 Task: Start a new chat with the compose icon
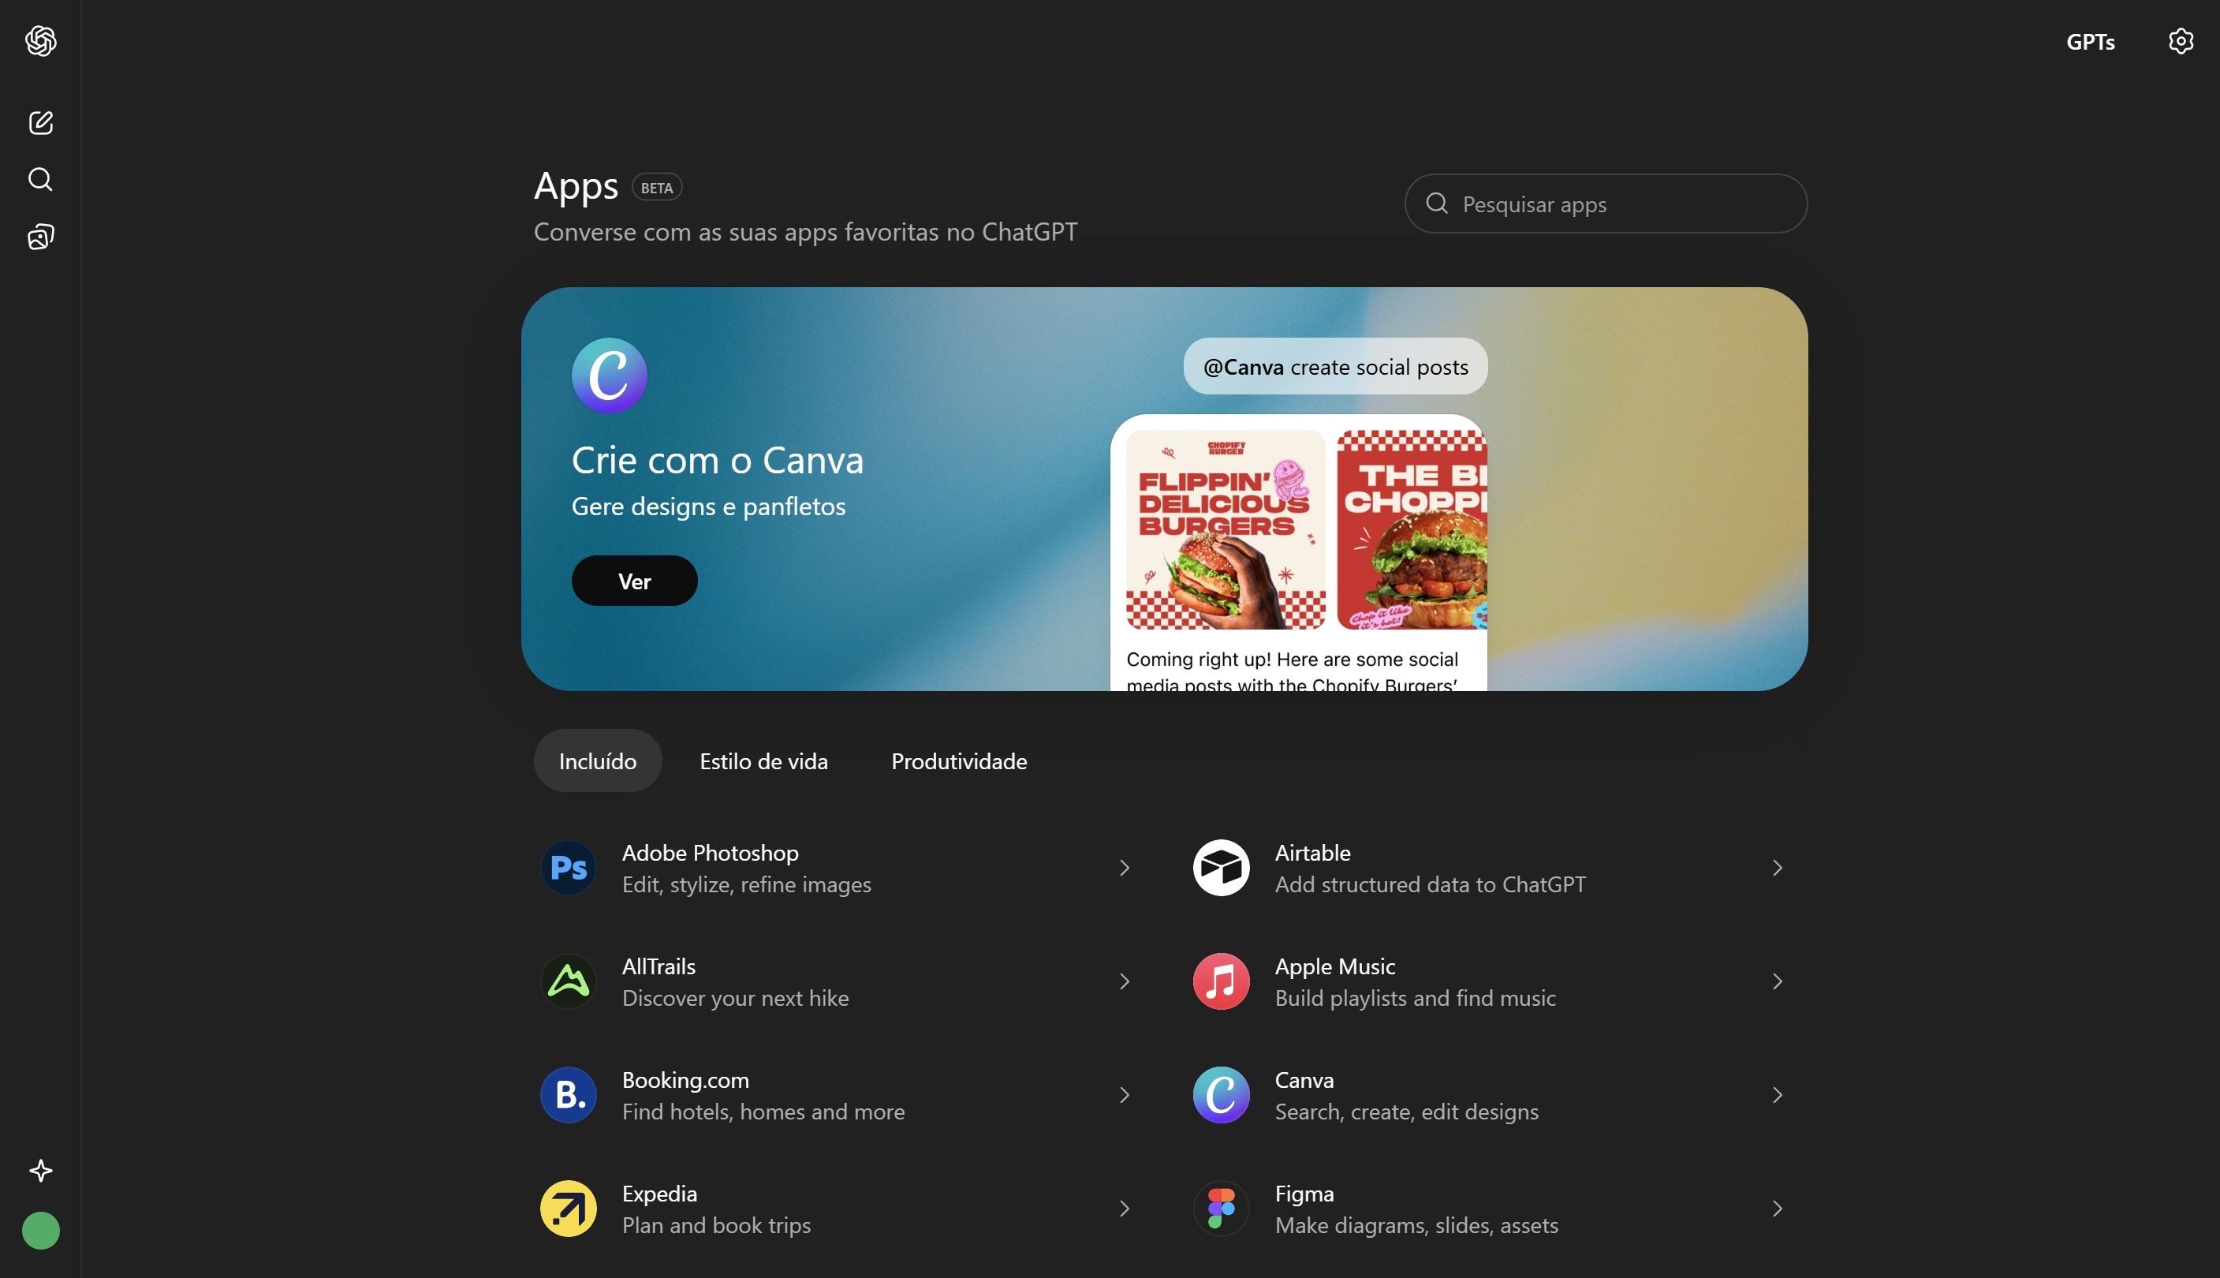[x=40, y=122]
